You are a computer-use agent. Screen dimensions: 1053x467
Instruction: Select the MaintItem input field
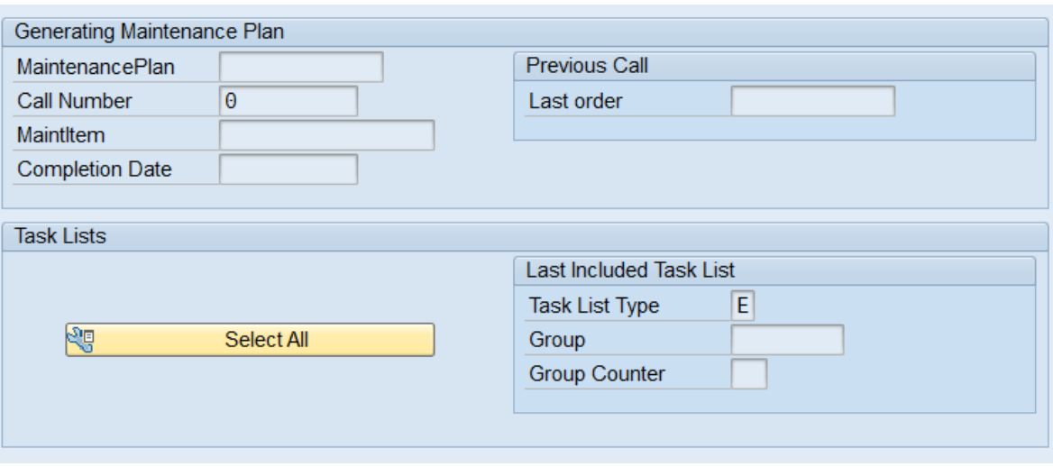click(x=327, y=136)
